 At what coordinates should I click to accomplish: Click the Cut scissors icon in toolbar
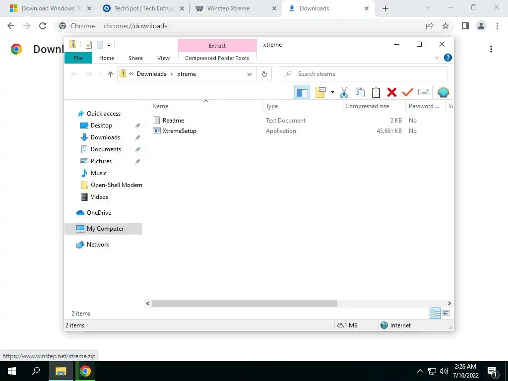pos(344,93)
